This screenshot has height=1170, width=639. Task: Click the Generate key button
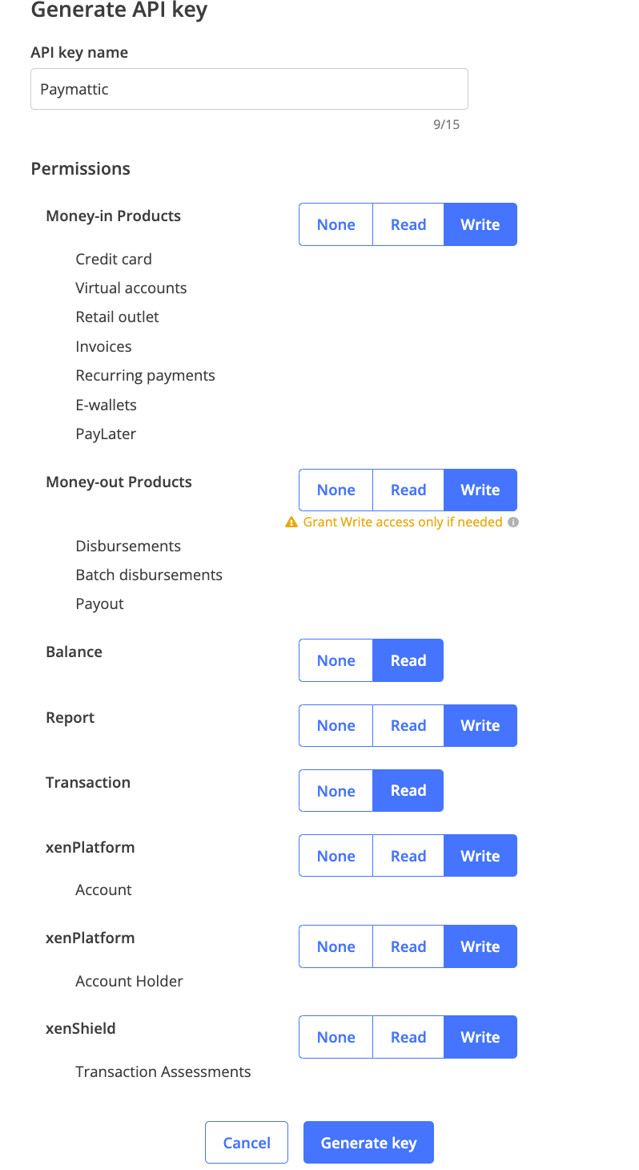coord(368,1142)
